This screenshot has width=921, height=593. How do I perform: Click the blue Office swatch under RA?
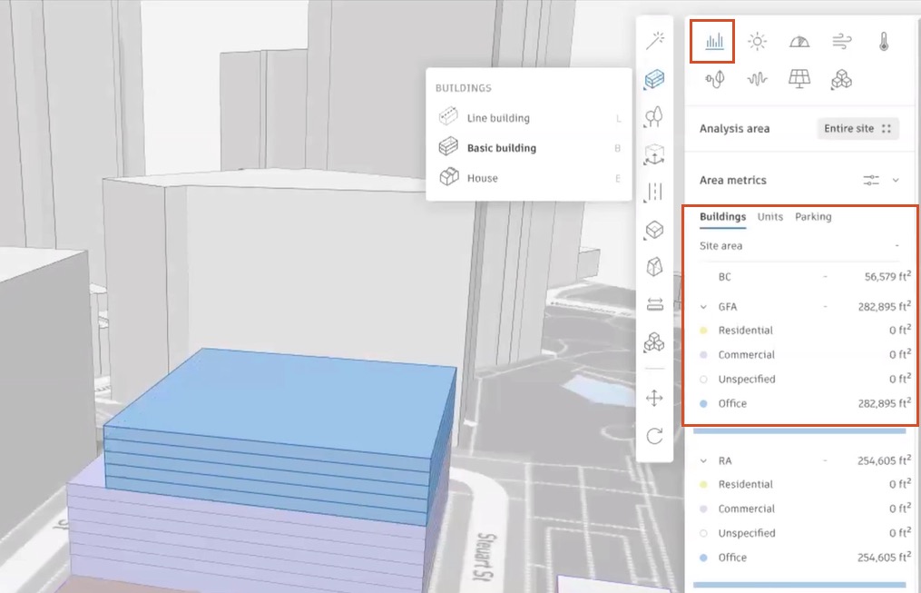[703, 558]
